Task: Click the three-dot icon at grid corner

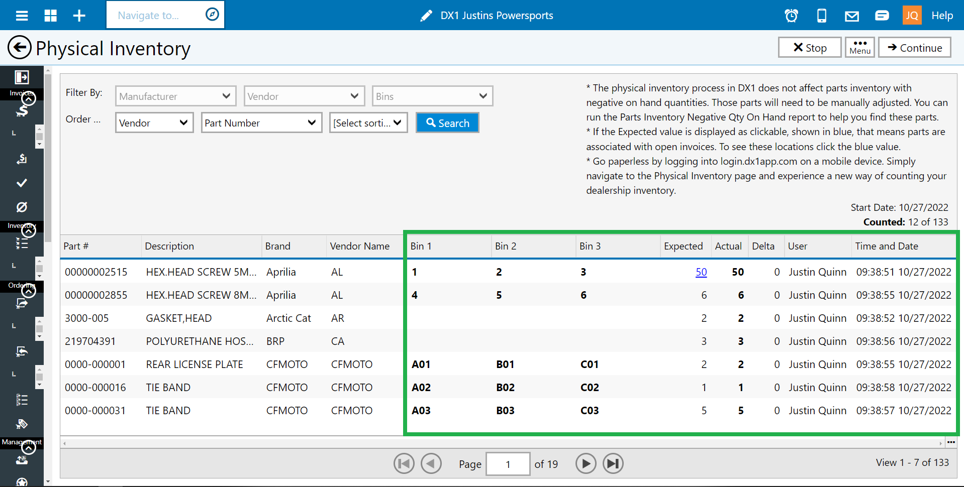Action: point(951,442)
